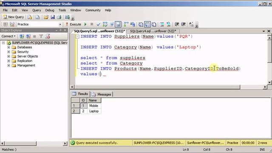
Task: Open the Object Explorer Connect dropdown
Action: (x=8, y=36)
